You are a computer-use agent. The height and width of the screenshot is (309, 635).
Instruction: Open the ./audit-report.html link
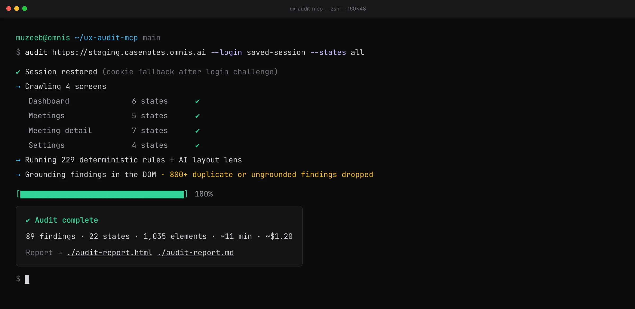110,252
